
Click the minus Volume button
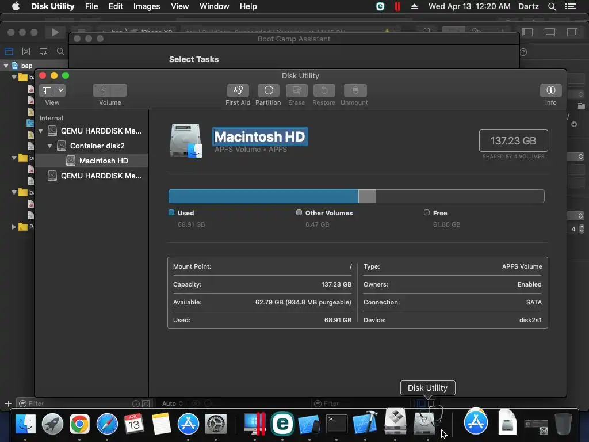click(118, 90)
